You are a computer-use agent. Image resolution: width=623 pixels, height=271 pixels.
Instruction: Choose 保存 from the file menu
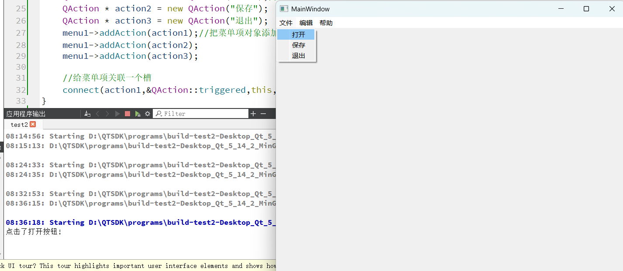pyautogui.click(x=299, y=45)
